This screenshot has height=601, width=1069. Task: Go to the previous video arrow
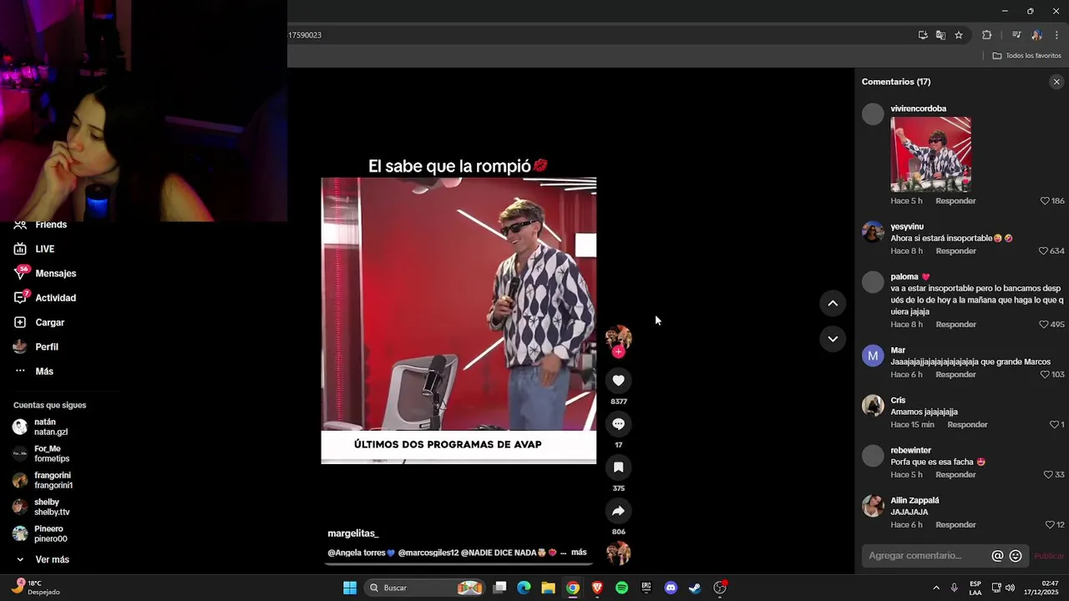coord(833,303)
